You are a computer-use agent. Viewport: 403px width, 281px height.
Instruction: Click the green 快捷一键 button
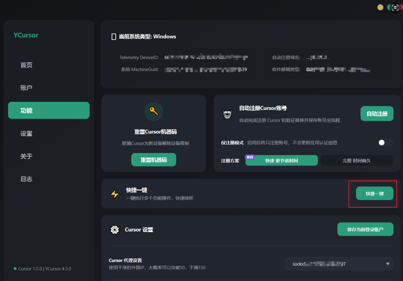[375, 194]
